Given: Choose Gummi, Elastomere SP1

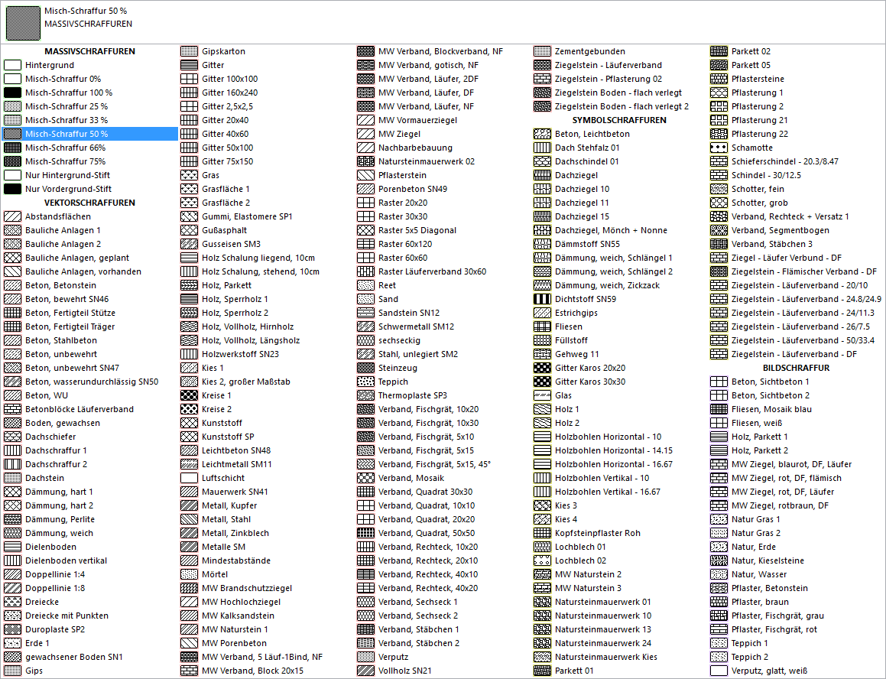Looking at the screenshot, I should point(248,216).
